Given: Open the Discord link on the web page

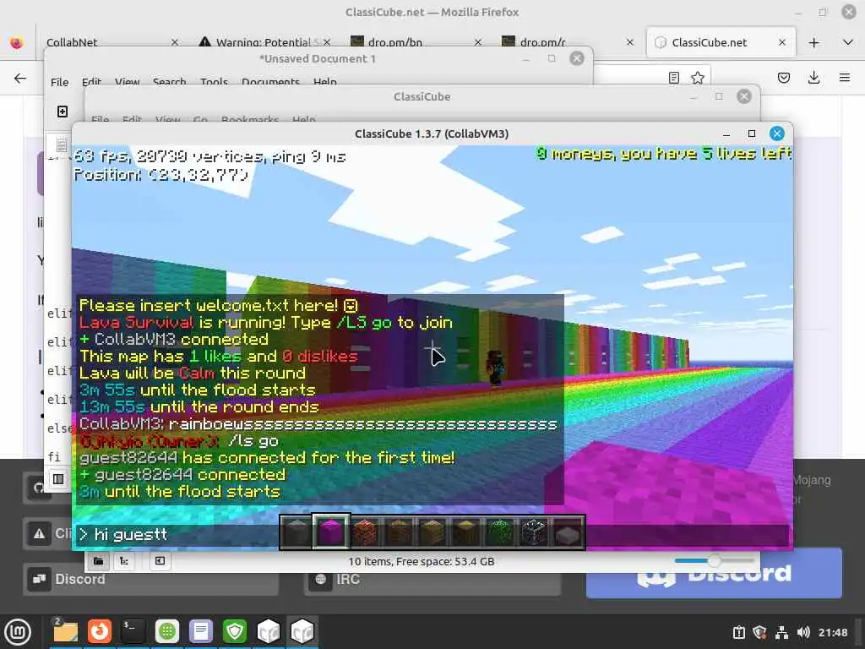Looking at the screenshot, I should (150, 579).
